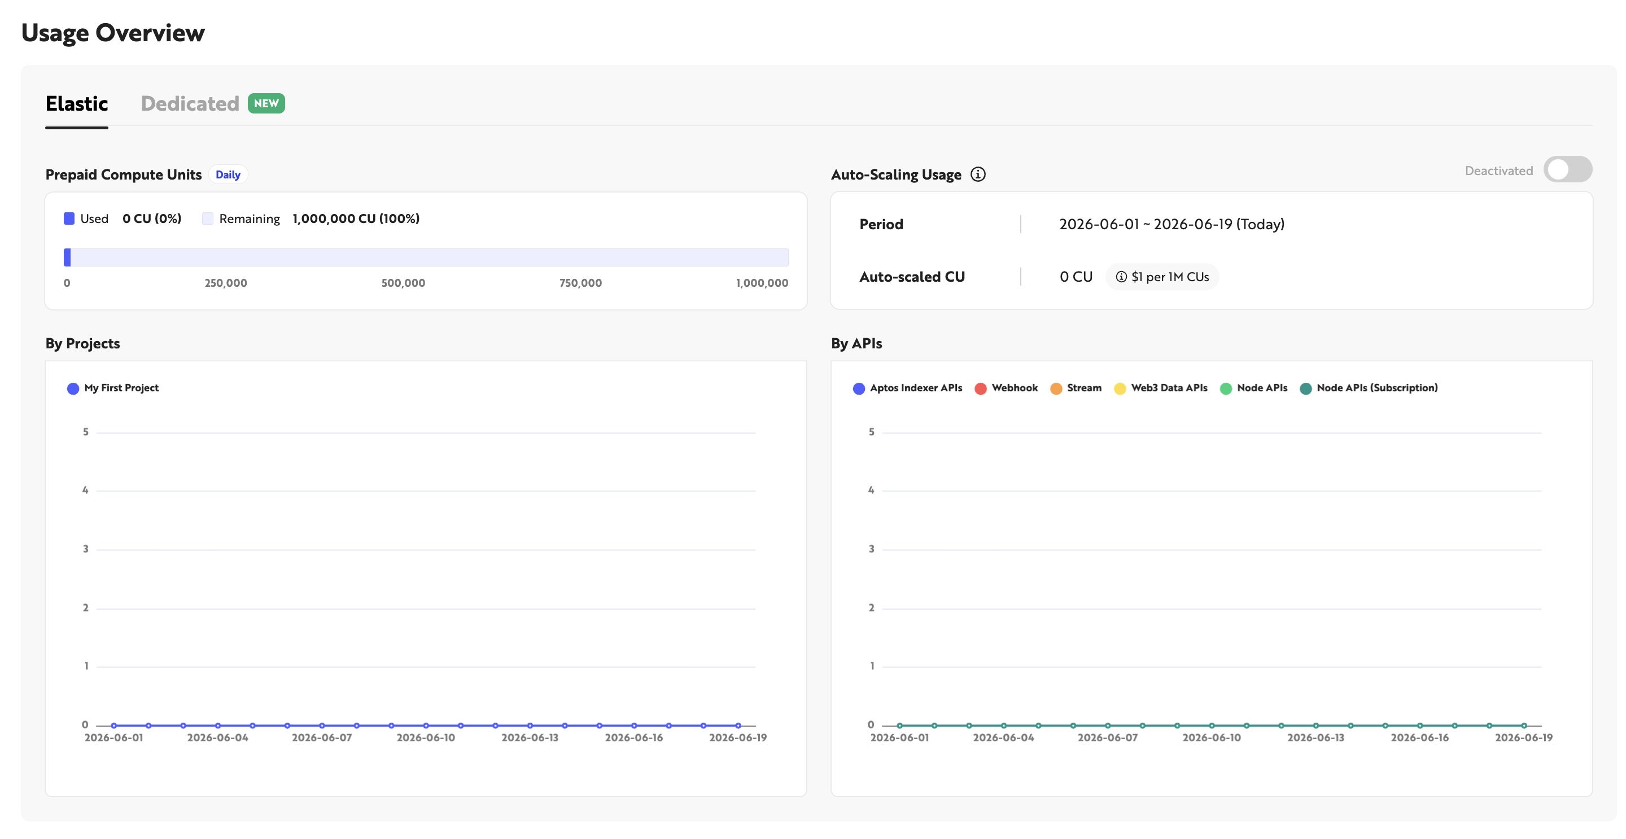Toggle Stream legend entry
Screen dimensions: 1626x839
[1076, 388]
